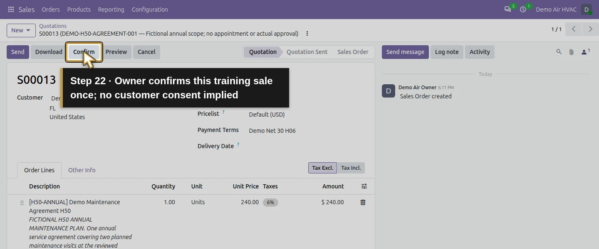Open the activities clock icon
Image resolution: width=599 pixels, height=249 pixels.
(523, 9)
